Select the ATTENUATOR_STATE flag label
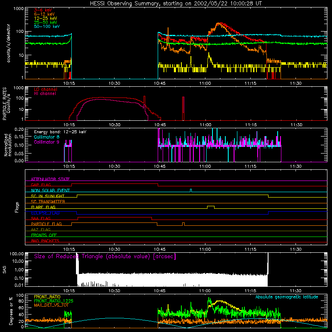332x332 pixels. click(50, 179)
